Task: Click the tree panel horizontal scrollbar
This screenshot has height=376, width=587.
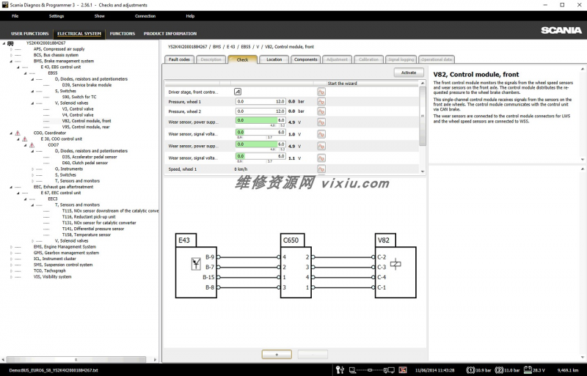Action: [x=76, y=360]
